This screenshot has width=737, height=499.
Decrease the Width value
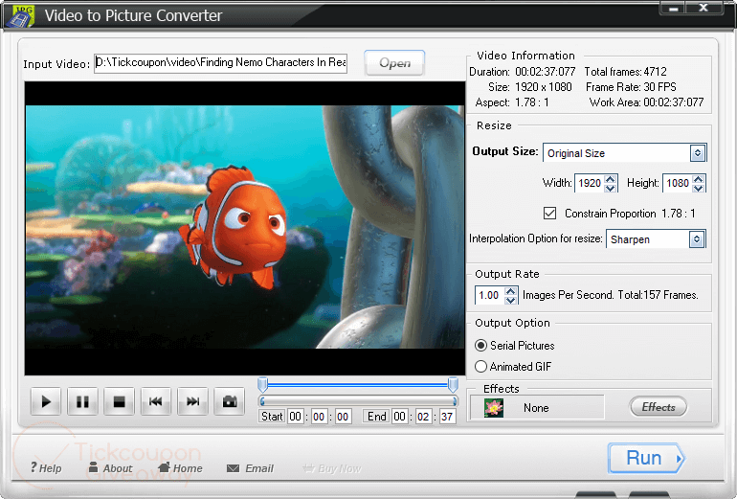[x=610, y=188]
